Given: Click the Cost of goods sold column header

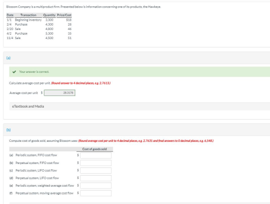Looking at the screenshot, I should click(94, 149).
